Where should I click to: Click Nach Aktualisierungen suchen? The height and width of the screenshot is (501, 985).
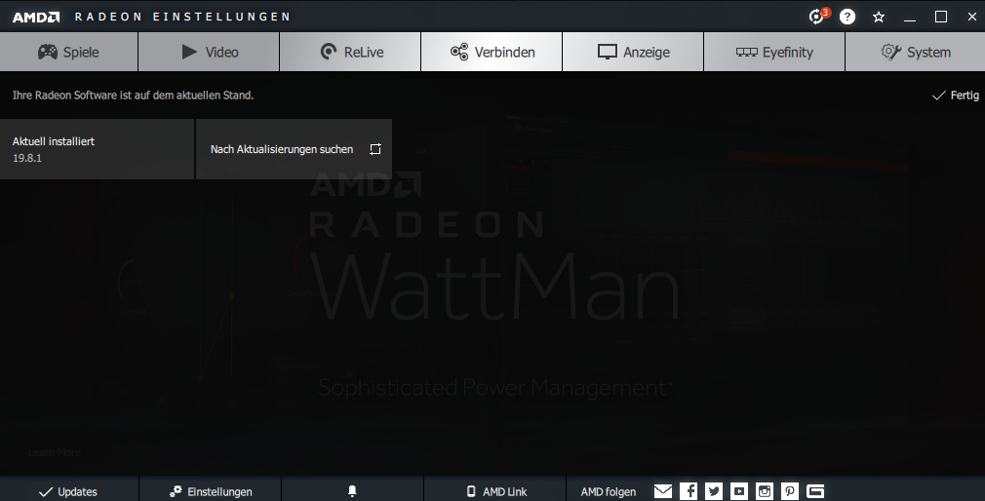click(x=294, y=149)
